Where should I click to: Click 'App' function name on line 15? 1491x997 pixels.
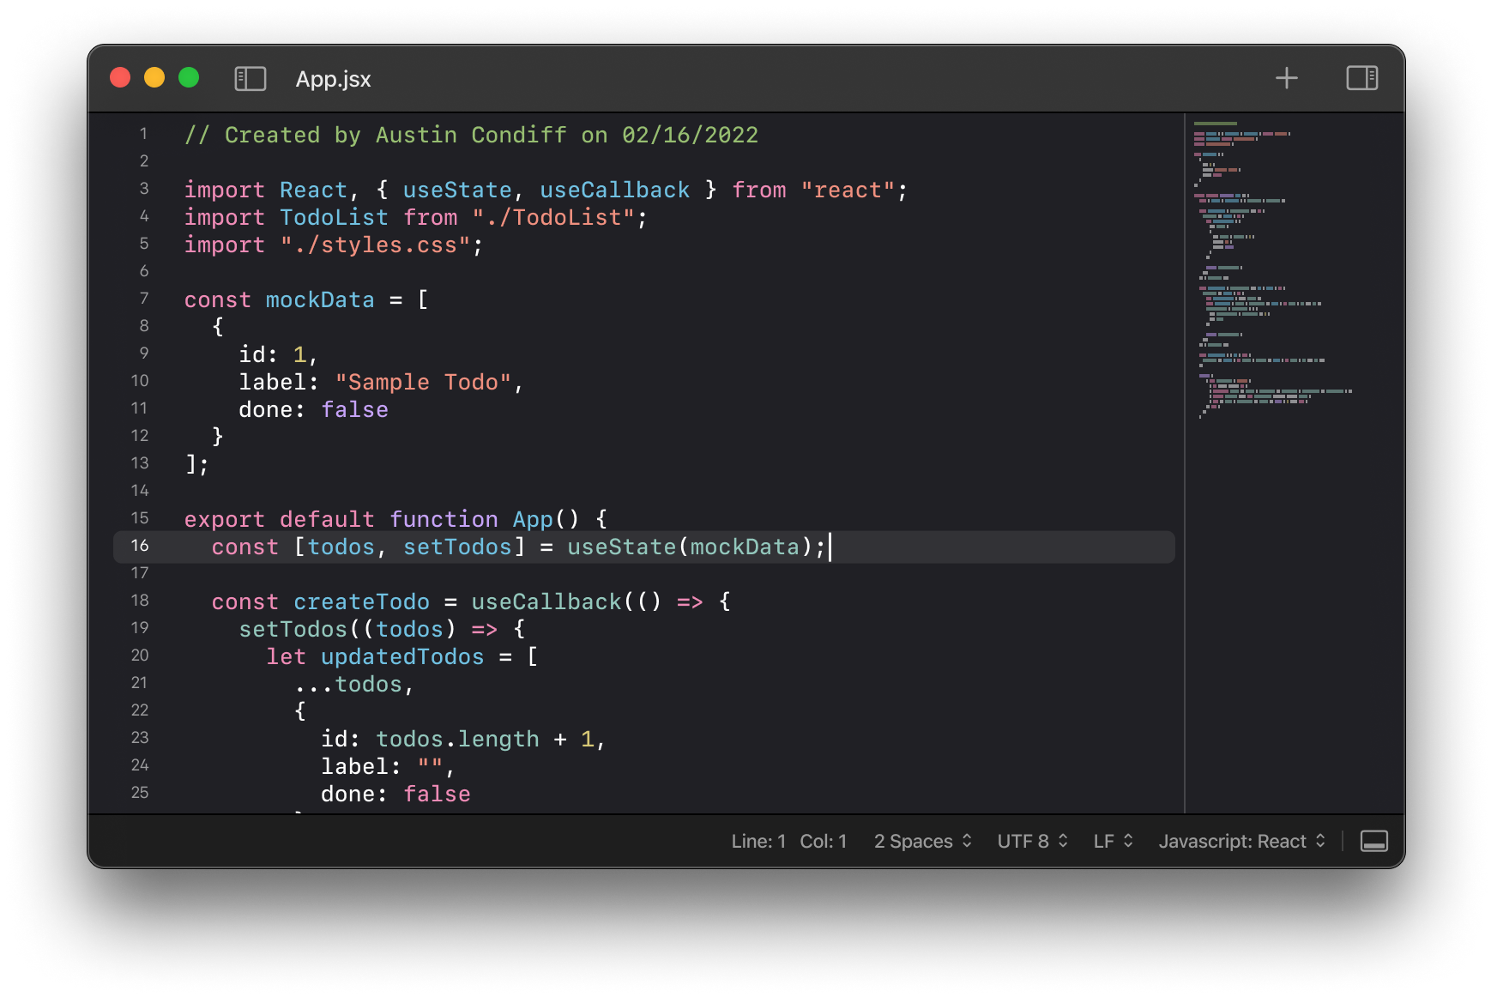point(533,519)
